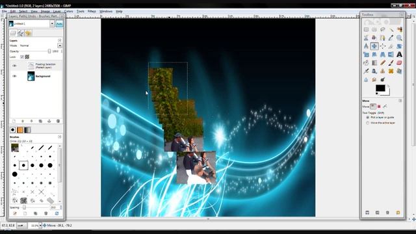Screen dimensions: 416x234
Task: Select the Heal tool
Action: click(391, 71)
